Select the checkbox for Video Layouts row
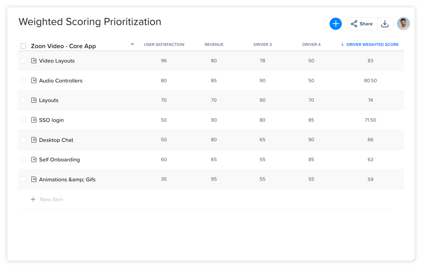 (23, 61)
